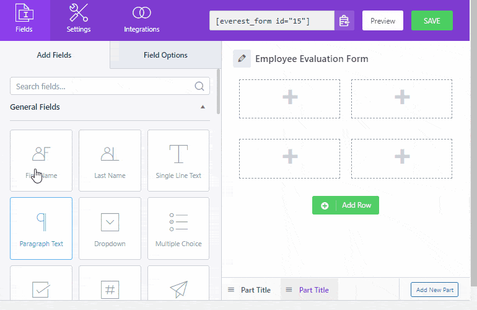This screenshot has width=477, height=310.
Task: Click the Preview button
Action: (383, 20)
